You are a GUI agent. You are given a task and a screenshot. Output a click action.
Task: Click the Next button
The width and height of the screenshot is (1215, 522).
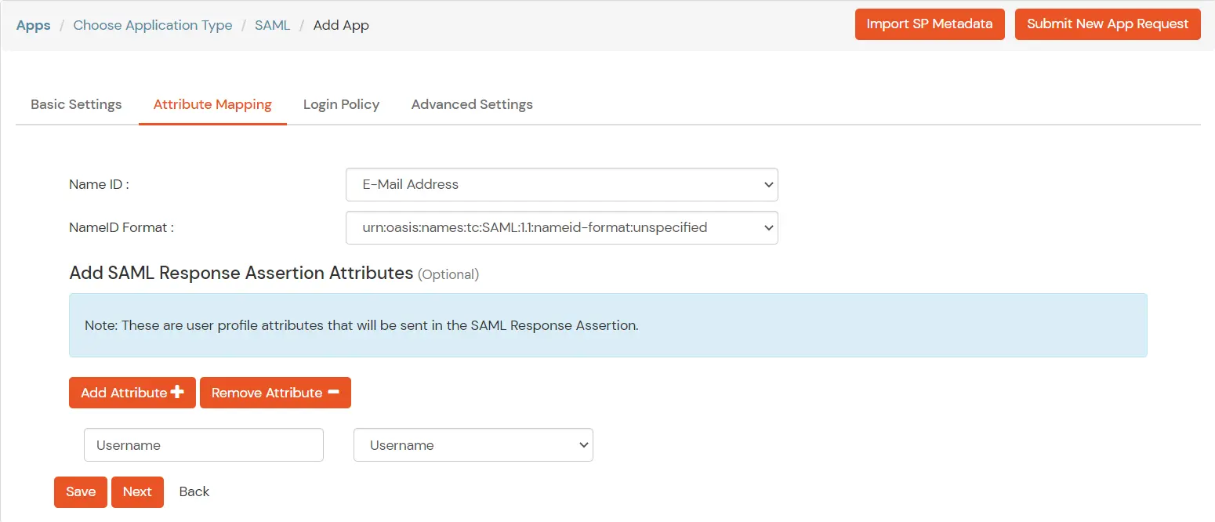click(x=137, y=491)
